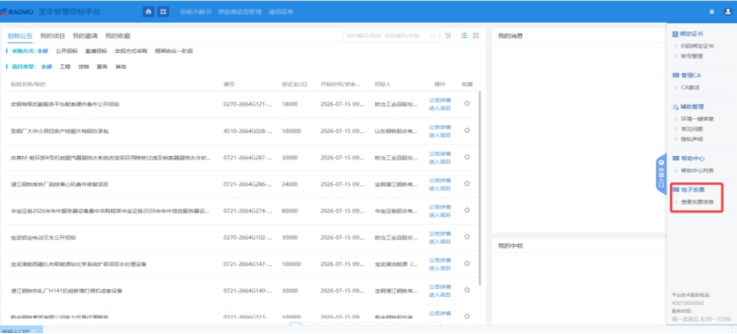Select the 我的邀请 tab
737x334 pixels.
pyautogui.click(x=85, y=36)
